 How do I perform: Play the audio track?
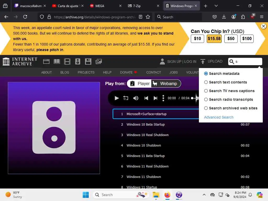click(x=116, y=98)
